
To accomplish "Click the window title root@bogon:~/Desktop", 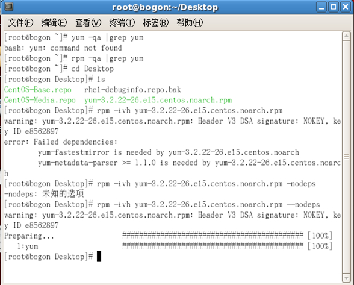I will click(x=165, y=7).
